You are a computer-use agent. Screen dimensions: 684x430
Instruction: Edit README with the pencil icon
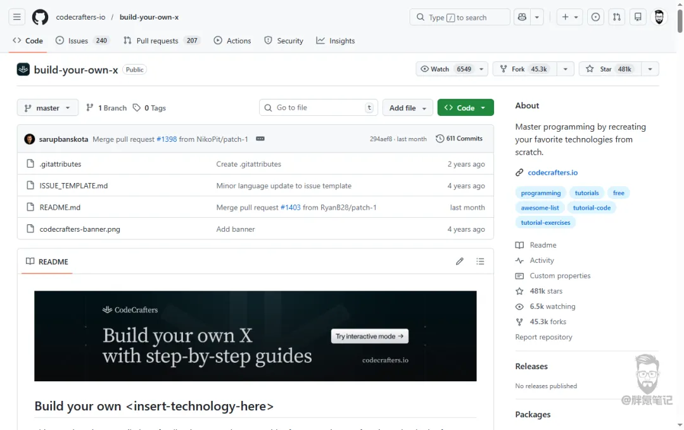[x=459, y=261]
